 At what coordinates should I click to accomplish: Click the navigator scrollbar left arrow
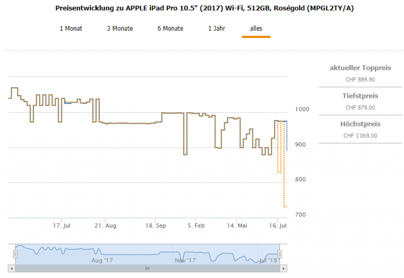click(x=11, y=269)
